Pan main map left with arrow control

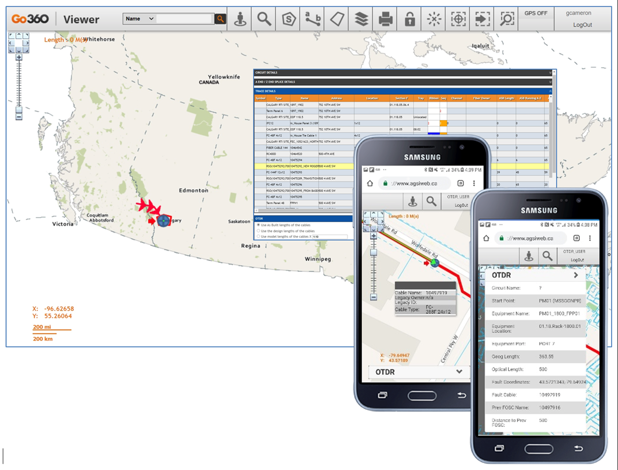coord(12,43)
